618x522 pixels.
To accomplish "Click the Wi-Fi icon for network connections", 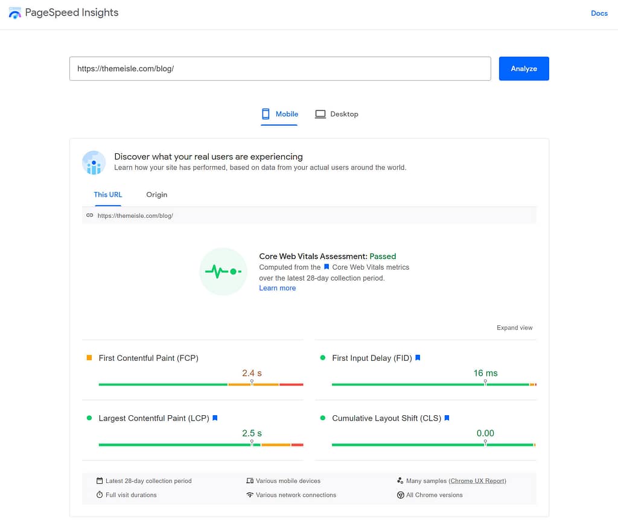I will click(x=250, y=495).
